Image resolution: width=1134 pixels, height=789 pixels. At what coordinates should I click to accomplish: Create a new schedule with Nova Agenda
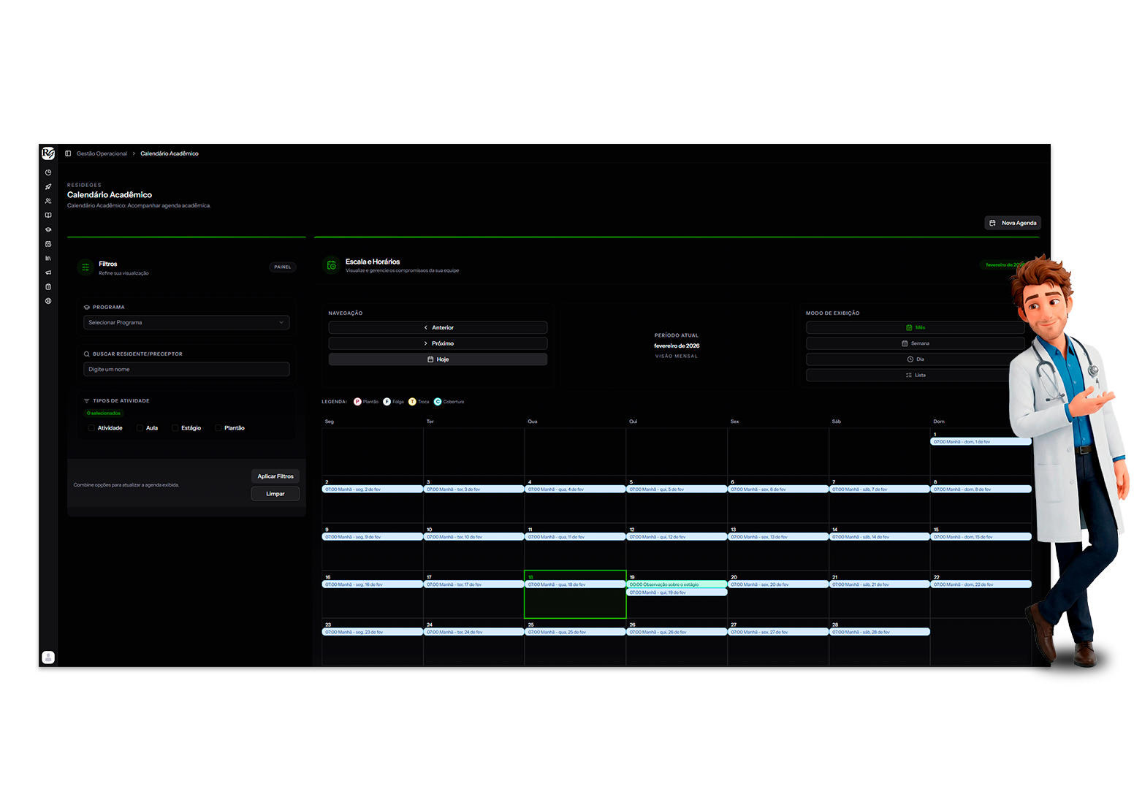click(x=1012, y=223)
